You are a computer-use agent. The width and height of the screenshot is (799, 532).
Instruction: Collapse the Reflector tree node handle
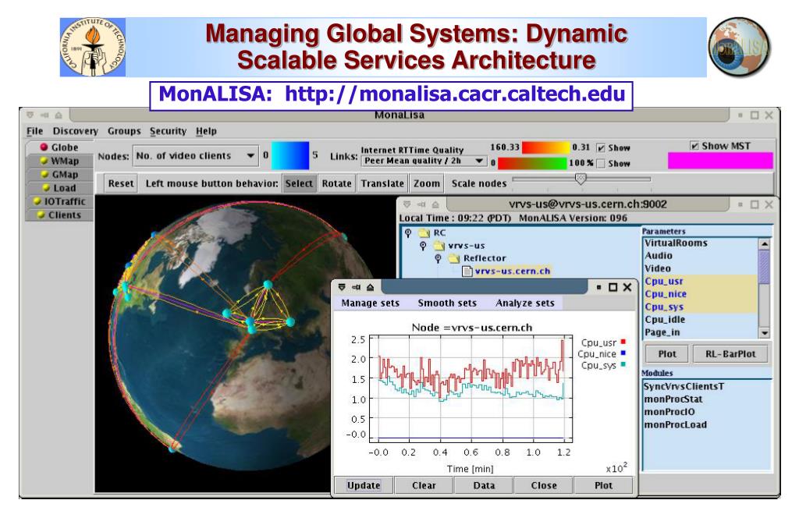tap(438, 258)
